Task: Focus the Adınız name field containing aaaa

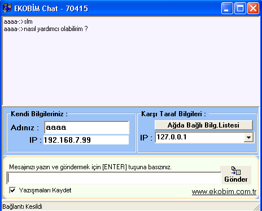Action: click(x=87, y=128)
